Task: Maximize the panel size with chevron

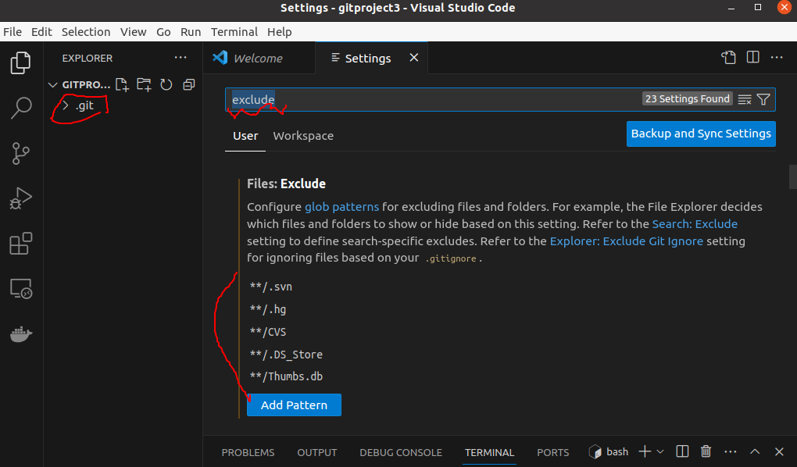Action: pyautogui.click(x=755, y=451)
